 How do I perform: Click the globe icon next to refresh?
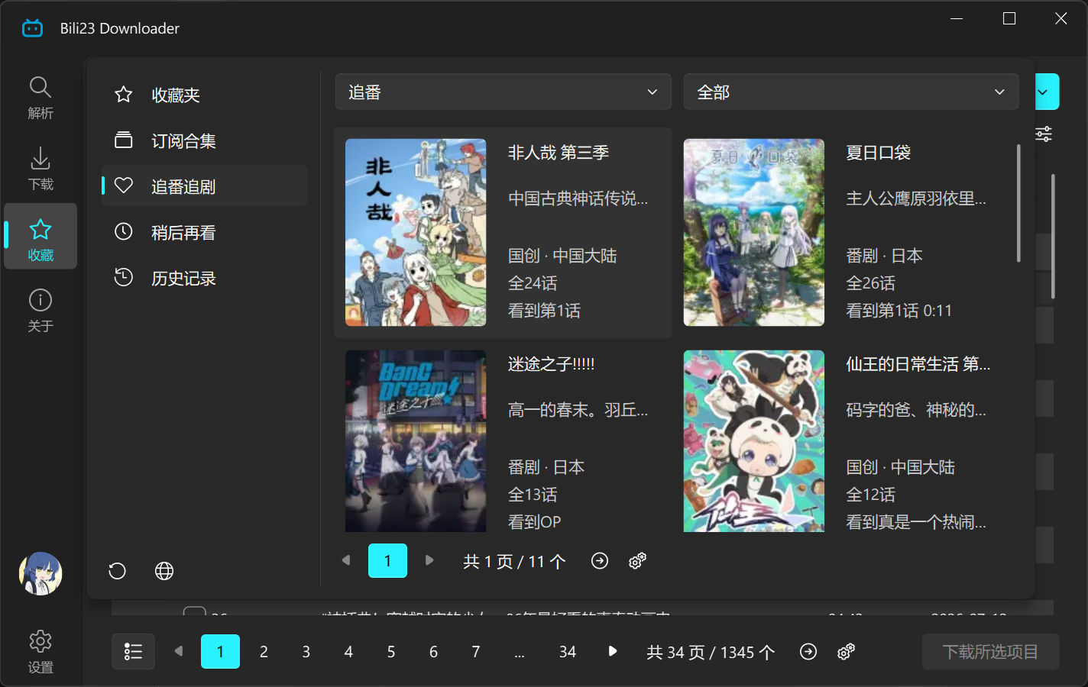point(164,571)
